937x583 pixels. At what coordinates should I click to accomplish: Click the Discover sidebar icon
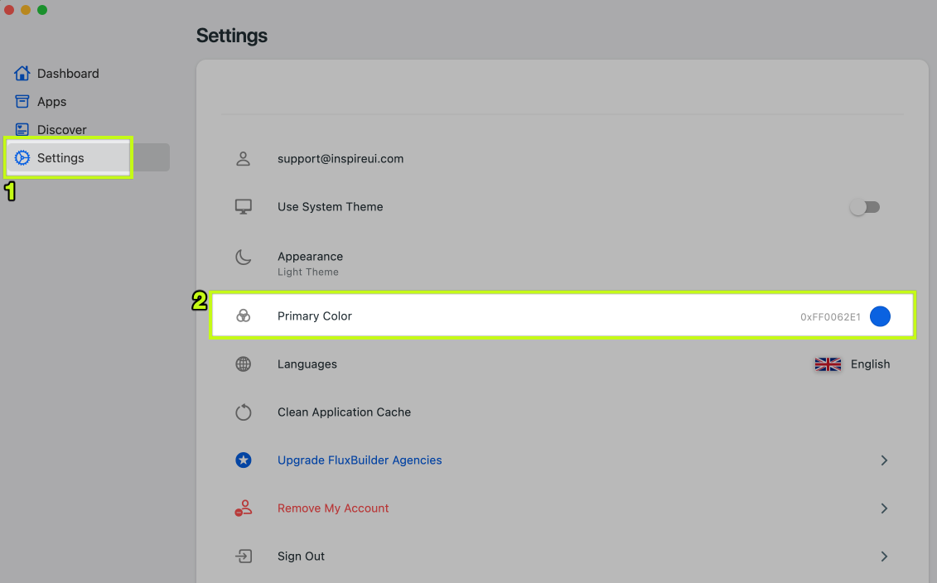(x=22, y=130)
